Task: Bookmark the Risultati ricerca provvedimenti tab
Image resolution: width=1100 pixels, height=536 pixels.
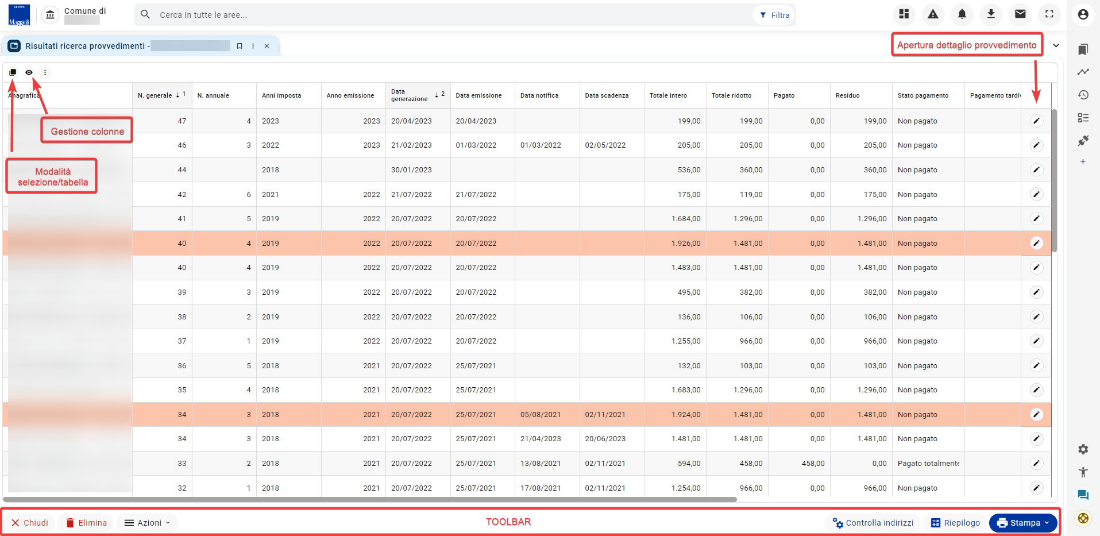Action: pyautogui.click(x=240, y=46)
